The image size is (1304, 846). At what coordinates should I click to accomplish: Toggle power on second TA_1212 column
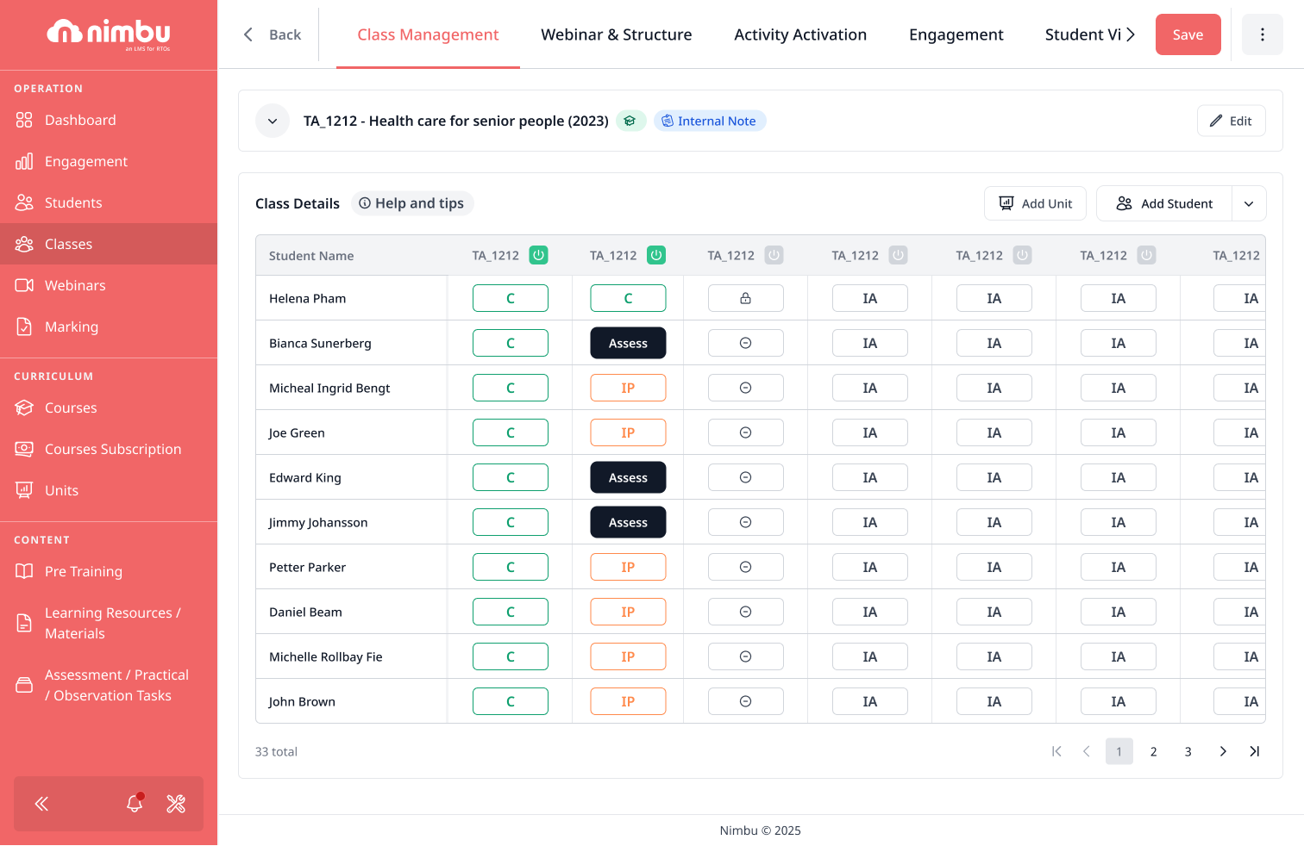point(656,255)
